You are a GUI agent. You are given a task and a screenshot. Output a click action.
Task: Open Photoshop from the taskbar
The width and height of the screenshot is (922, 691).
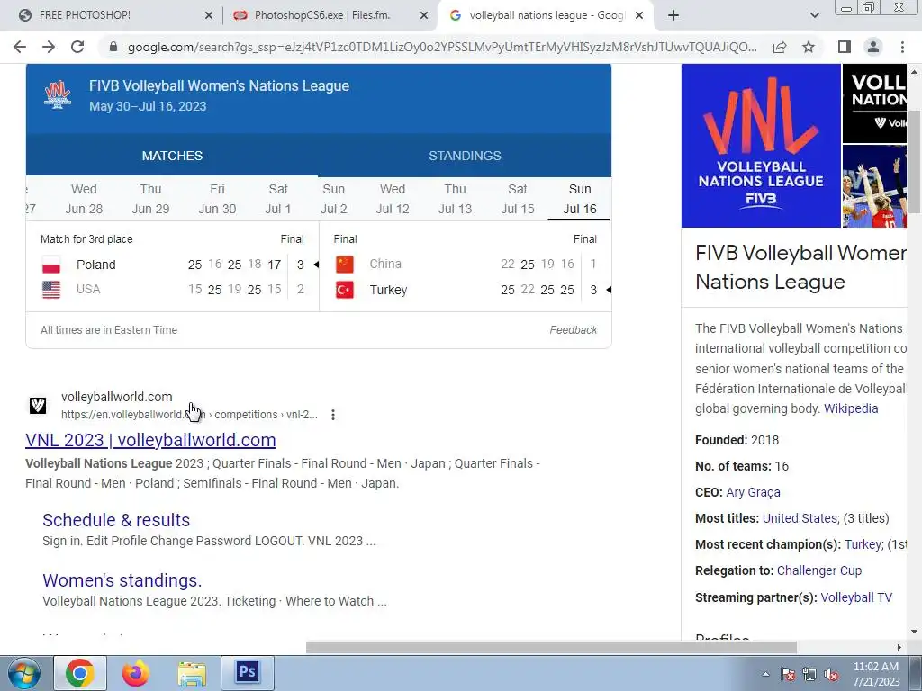(248, 673)
